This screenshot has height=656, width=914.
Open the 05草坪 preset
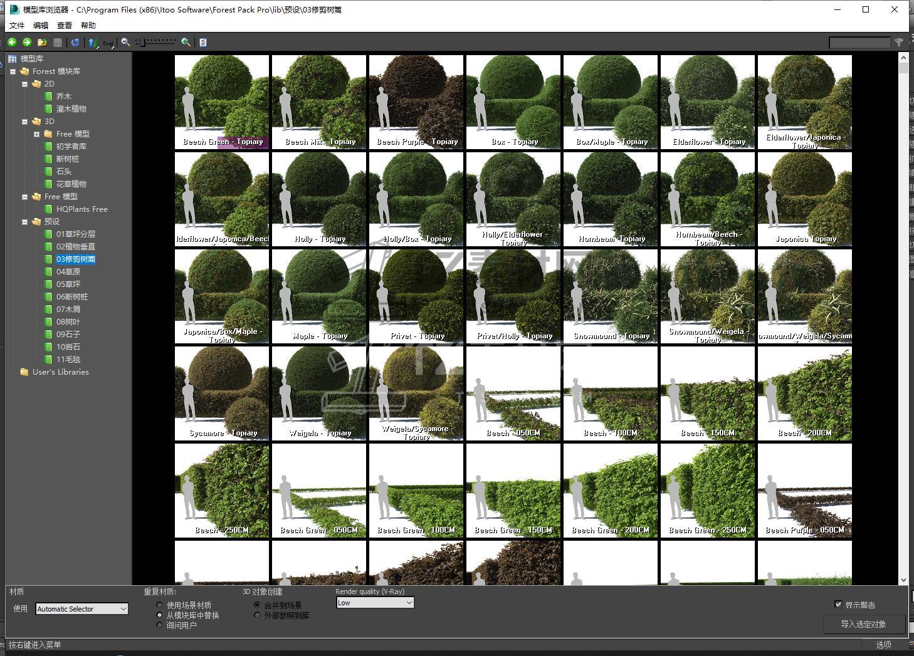[68, 284]
